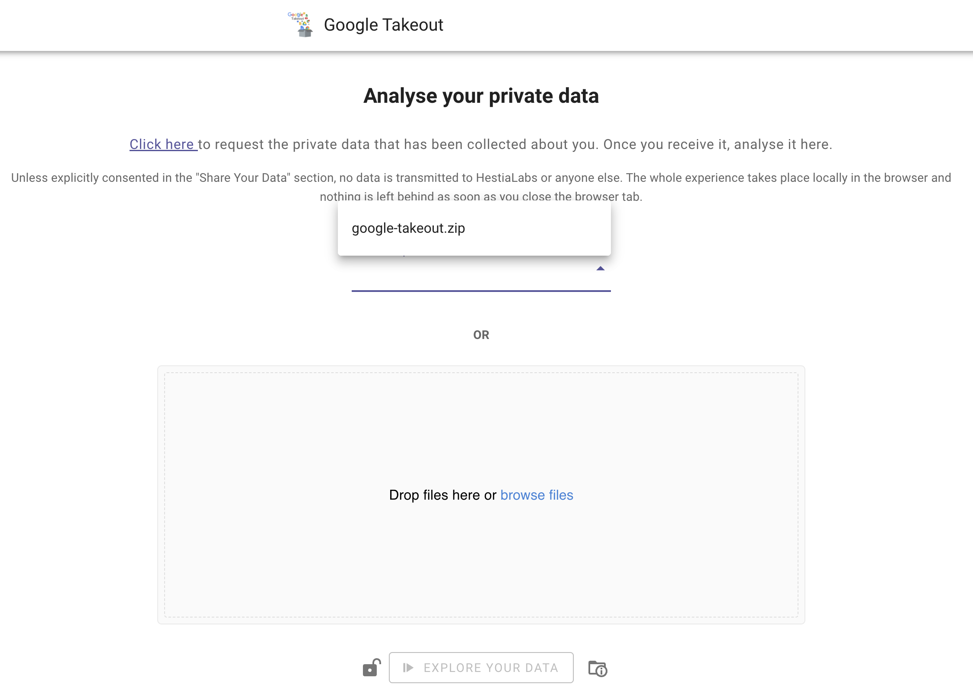Click the 'Google Takeout' header title
973x697 pixels.
pos(383,25)
